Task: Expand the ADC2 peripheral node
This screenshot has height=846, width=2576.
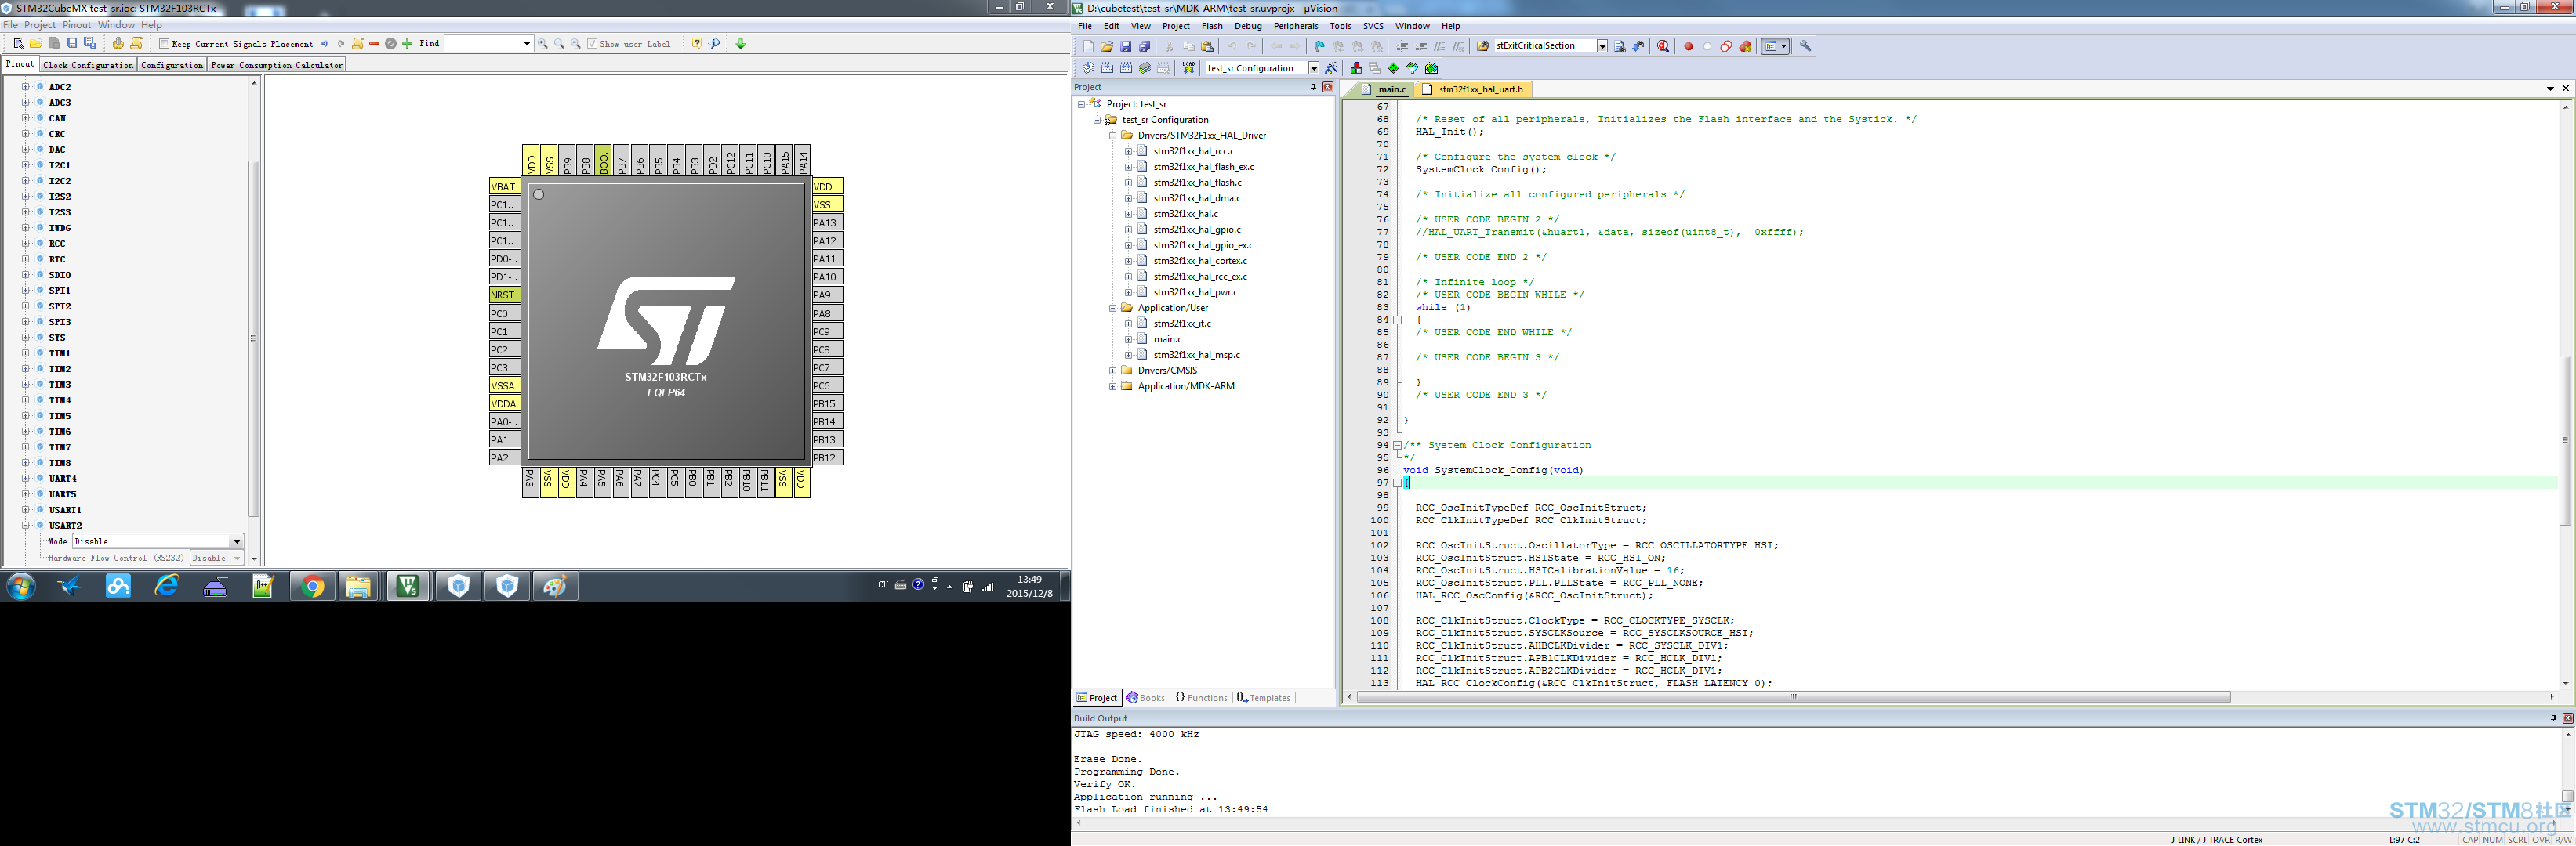Action: click(26, 87)
